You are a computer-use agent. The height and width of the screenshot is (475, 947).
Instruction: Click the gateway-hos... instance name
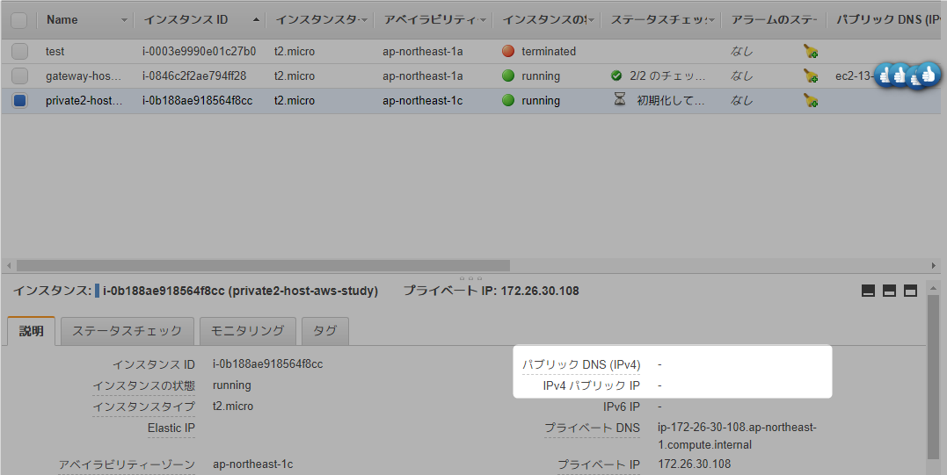click(x=84, y=76)
